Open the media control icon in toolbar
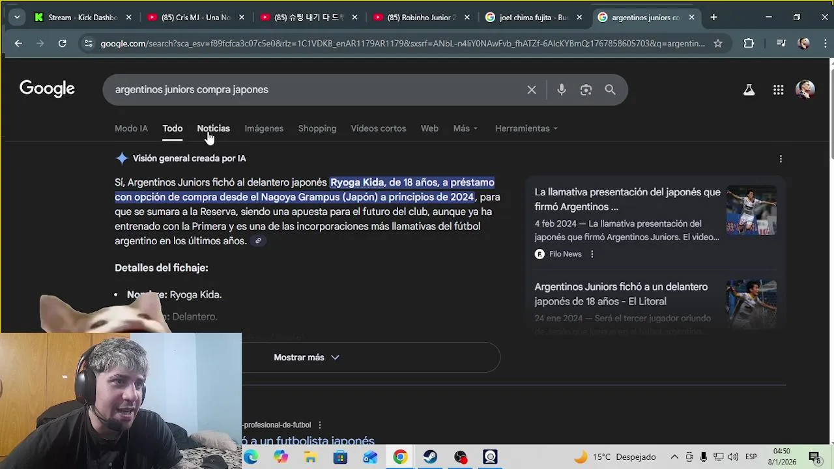The image size is (834, 469). (781, 44)
